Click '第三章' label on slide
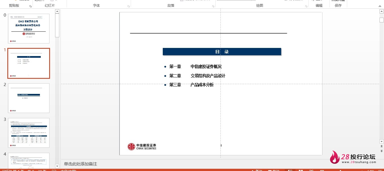This screenshot has width=384, height=171. [175, 85]
